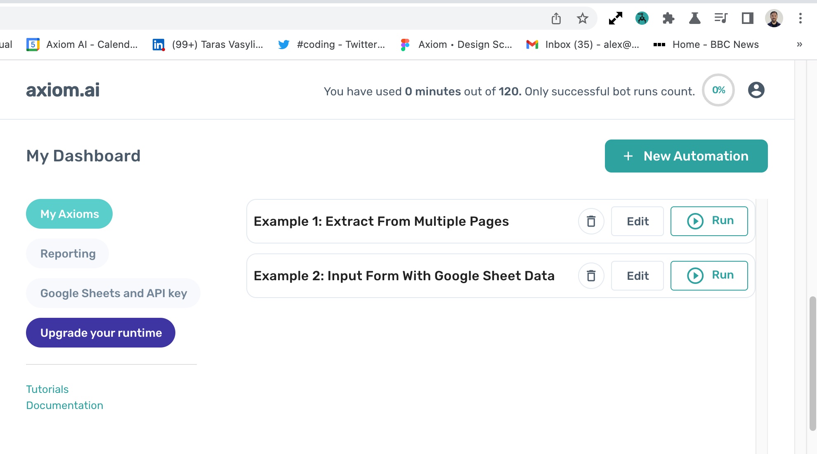Open the Tutorials link
This screenshot has height=454, width=817.
47,389
